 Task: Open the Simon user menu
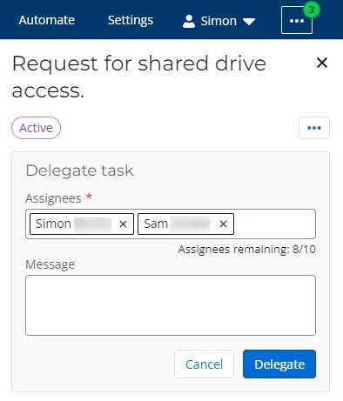point(219,21)
